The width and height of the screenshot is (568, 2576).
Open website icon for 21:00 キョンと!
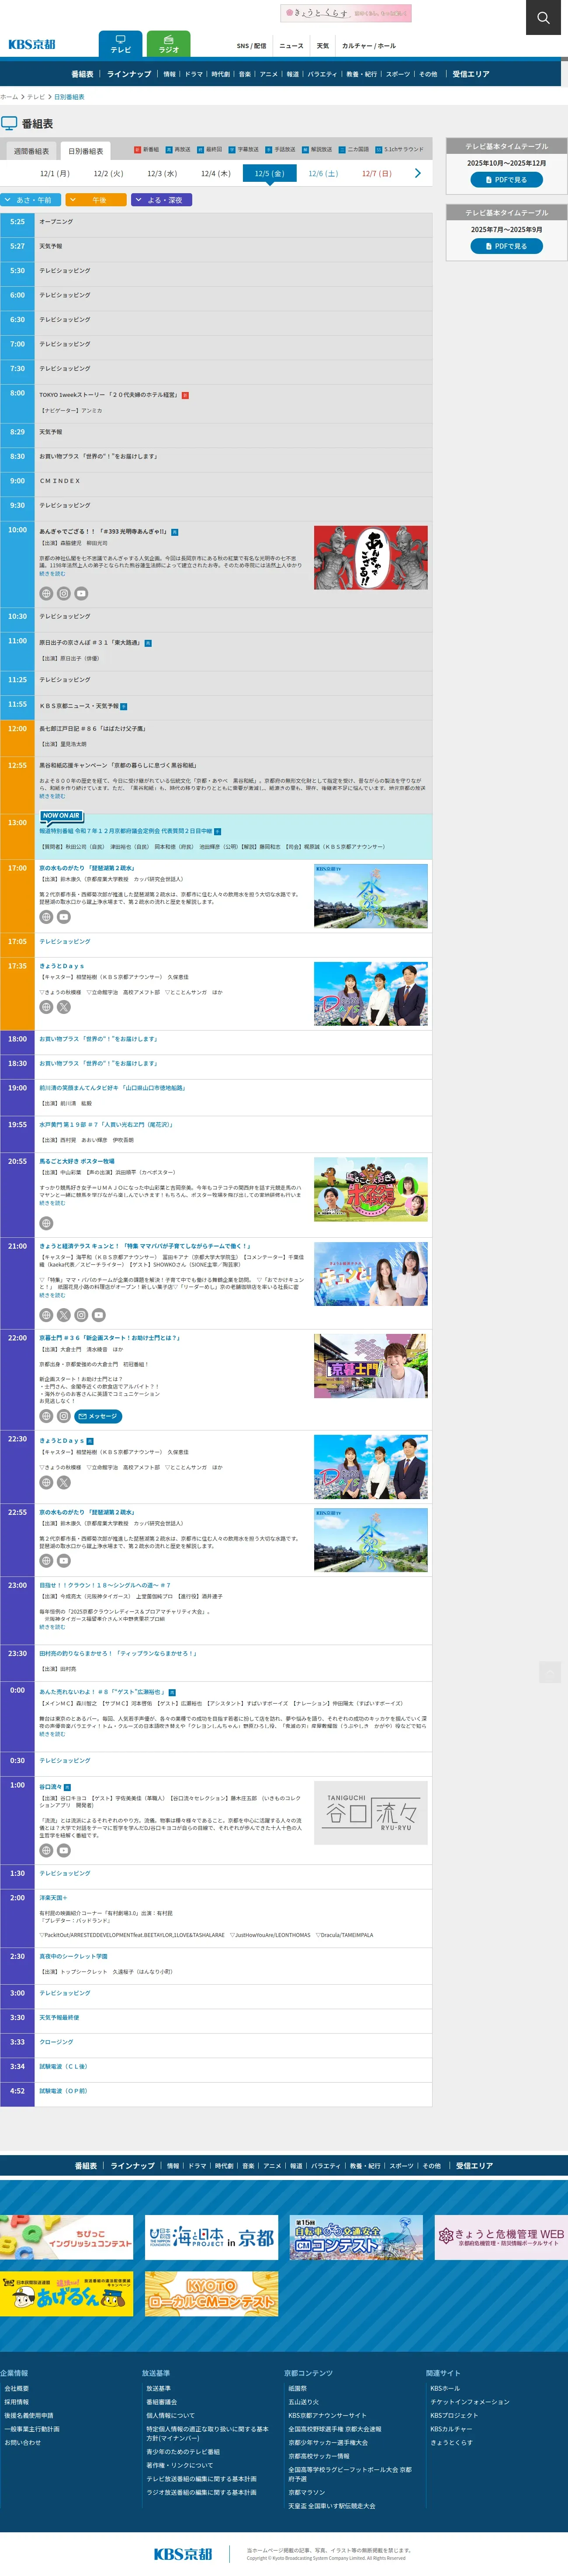(46, 1315)
